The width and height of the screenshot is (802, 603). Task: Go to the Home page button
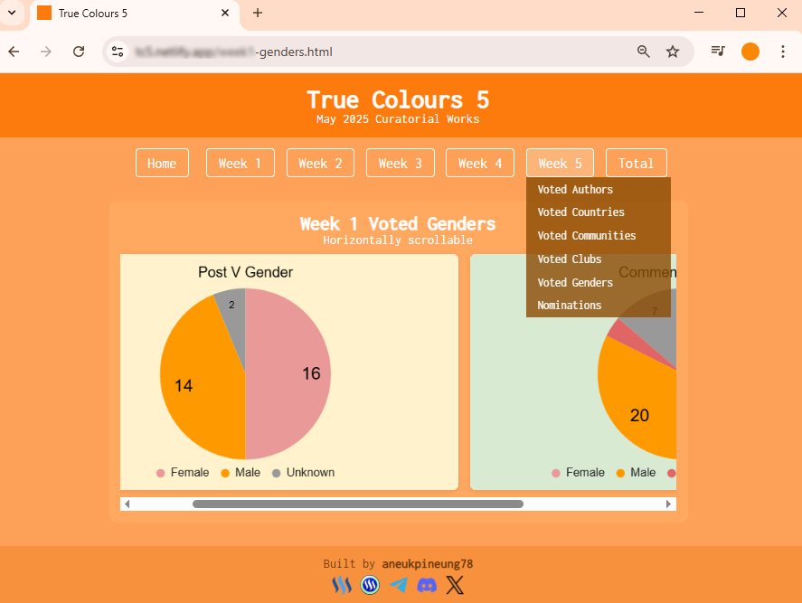pyautogui.click(x=162, y=163)
